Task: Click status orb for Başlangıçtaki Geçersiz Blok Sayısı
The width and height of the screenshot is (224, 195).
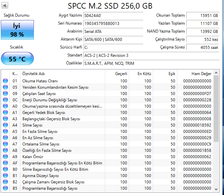Action: (x=5, y=119)
